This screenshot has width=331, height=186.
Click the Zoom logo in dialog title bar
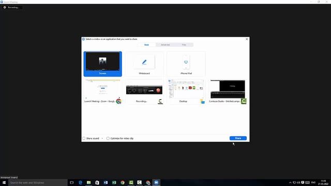(x=83, y=39)
